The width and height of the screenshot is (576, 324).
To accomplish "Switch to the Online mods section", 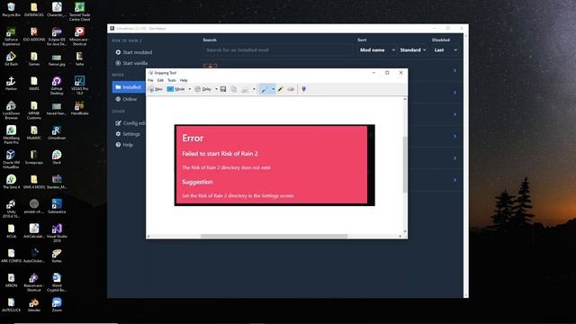I will tap(126, 99).
